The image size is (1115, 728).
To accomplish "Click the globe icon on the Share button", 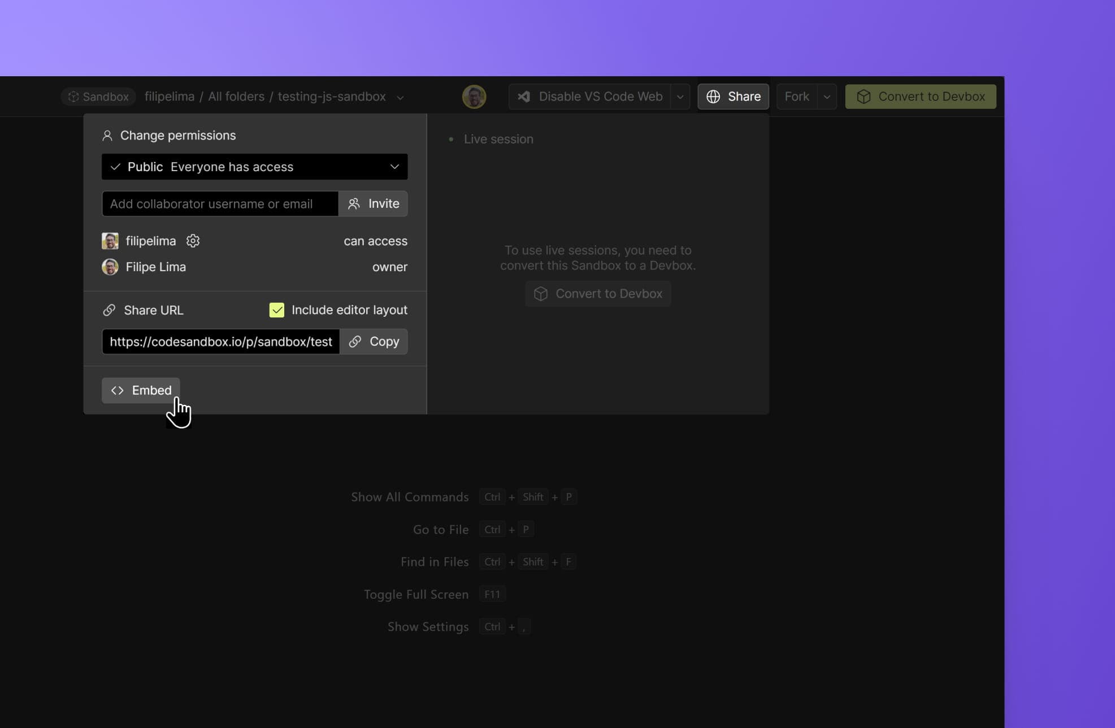I will pyautogui.click(x=713, y=97).
